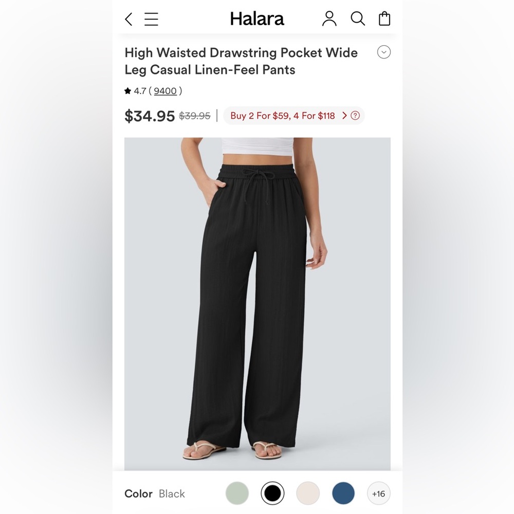The image size is (514, 514).
Task: Open the account profile icon
Action: (x=329, y=19)
